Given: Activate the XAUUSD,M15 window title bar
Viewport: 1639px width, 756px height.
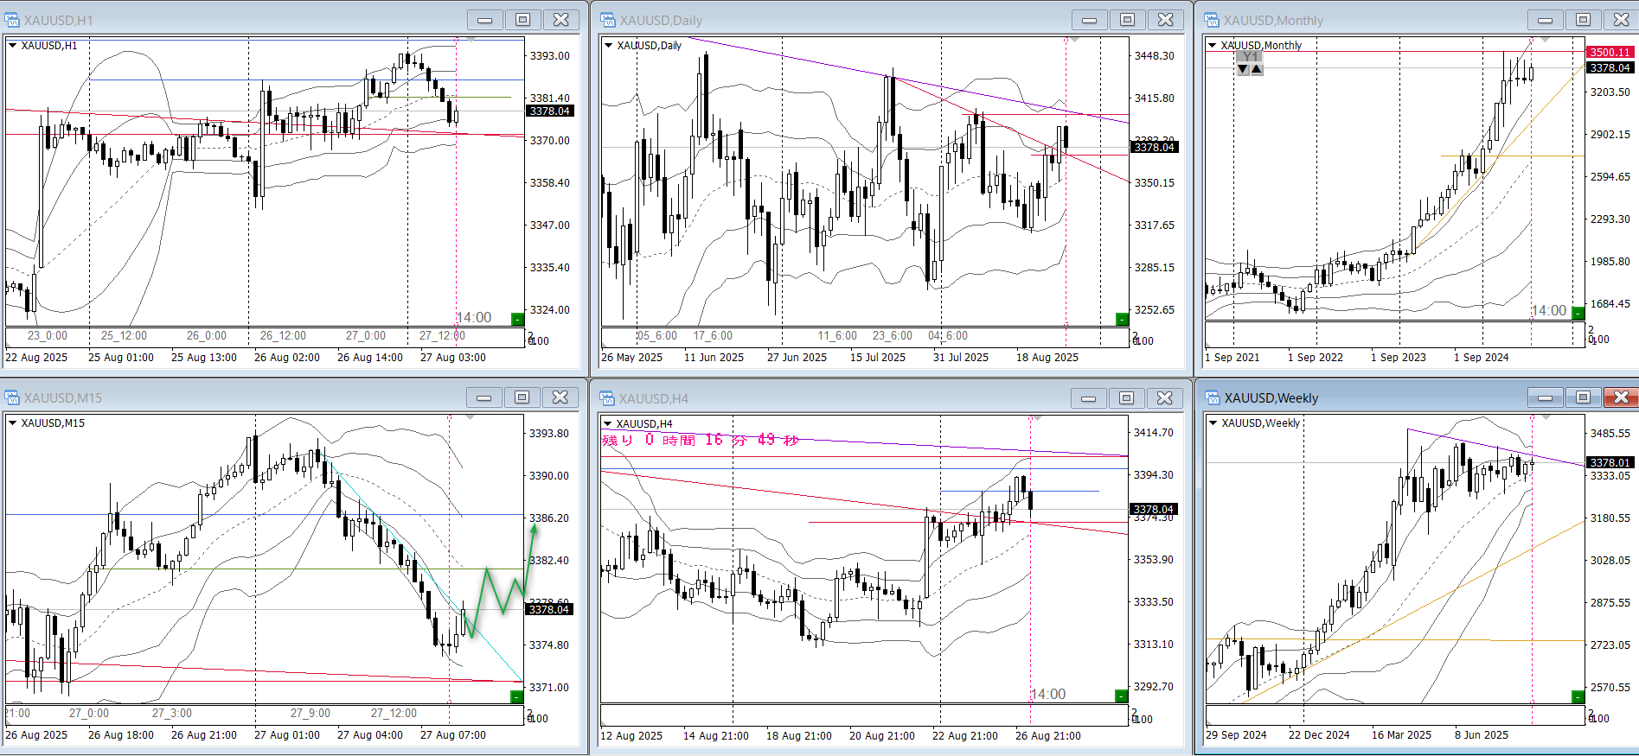Looking at the screenshot, I should [259, 397].
